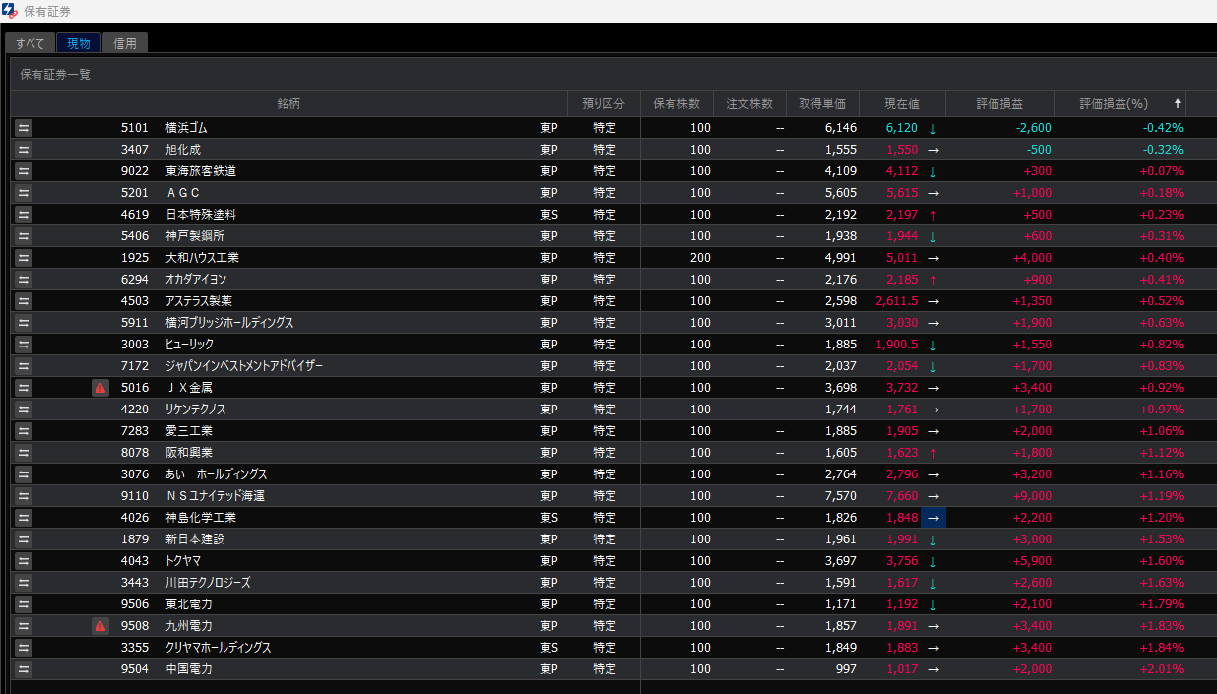Click the application icon in title bar
The image size is (1217, 694).
10,11
